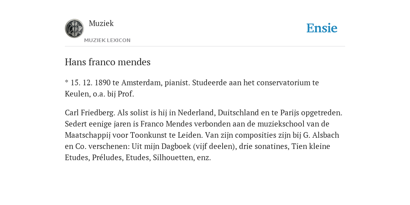Click the word Keulen
Viewport: 410px width, 205px height.
tap(78, 94)
